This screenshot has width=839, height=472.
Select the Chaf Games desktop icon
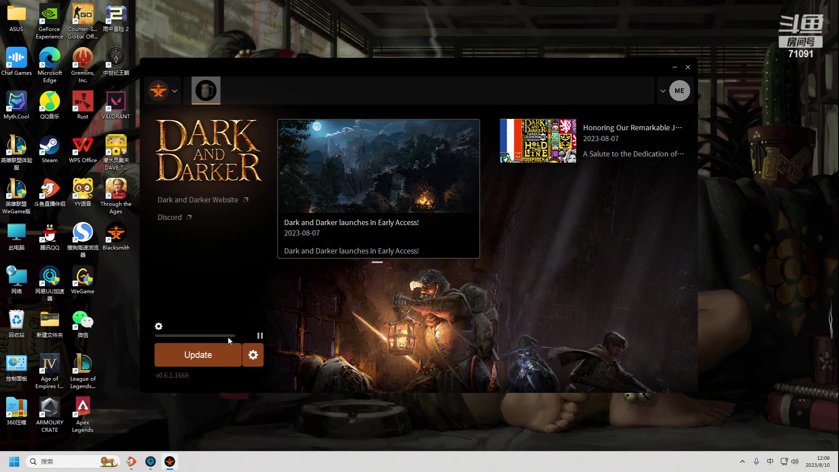point(17,62)
